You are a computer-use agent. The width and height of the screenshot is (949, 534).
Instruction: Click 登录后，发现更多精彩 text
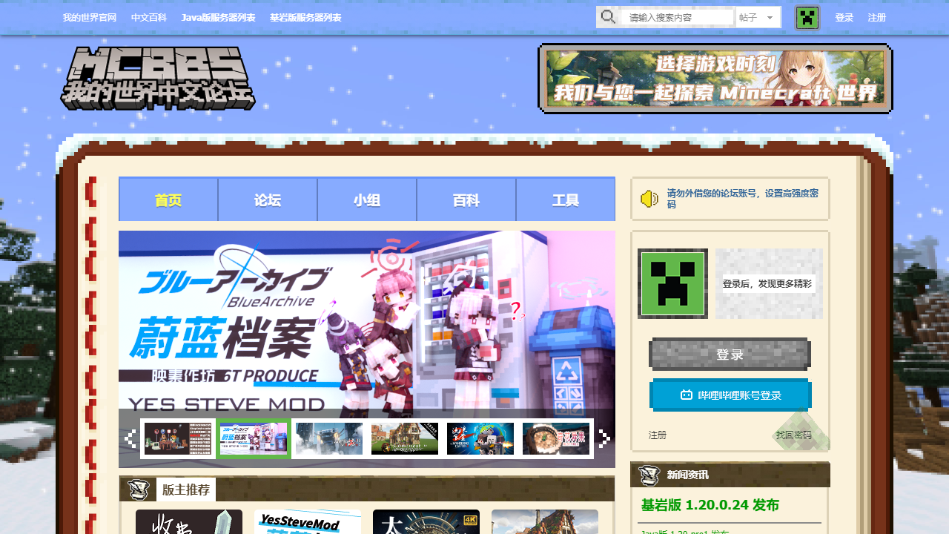point(767,283)
